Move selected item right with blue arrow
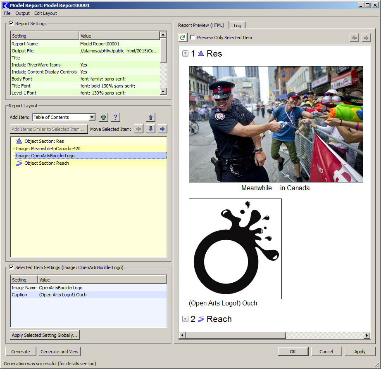The width and height of the screenshot is (381, 369). tap(162, 129)
